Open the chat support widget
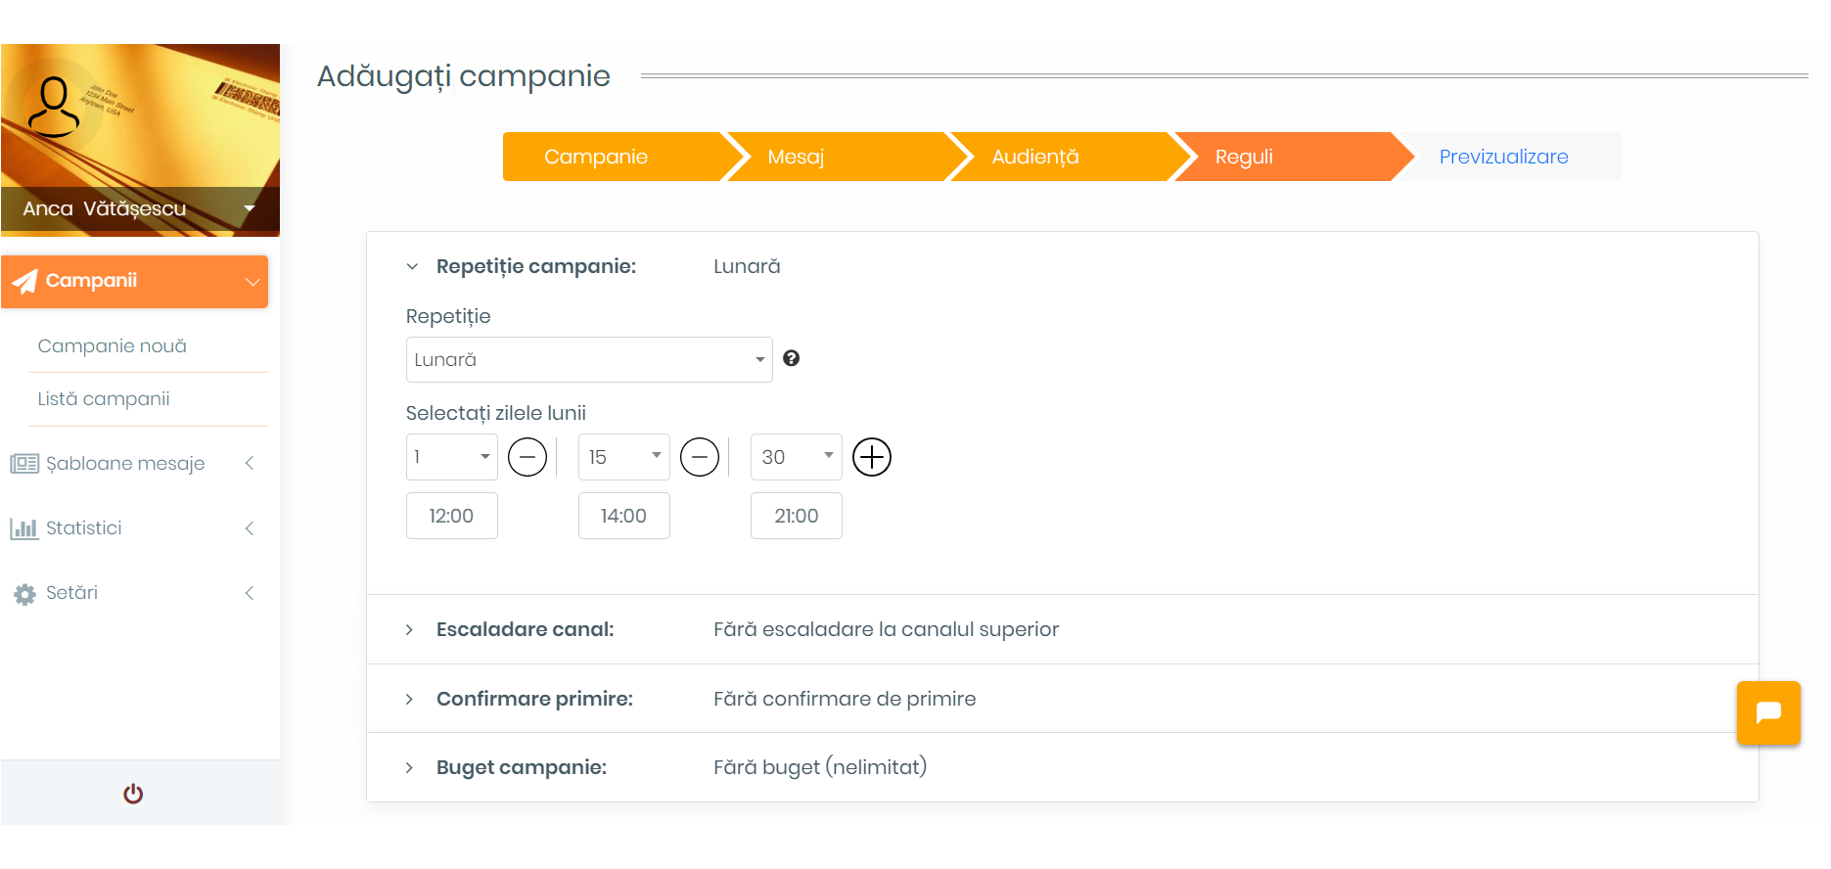Screen dimensions: 1831x869 pyautogui.click(x=1768, y=713)
